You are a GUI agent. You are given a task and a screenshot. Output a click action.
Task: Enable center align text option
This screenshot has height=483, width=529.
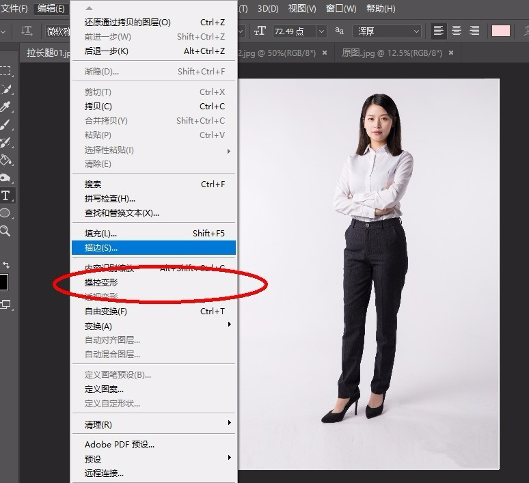(456, 31)
